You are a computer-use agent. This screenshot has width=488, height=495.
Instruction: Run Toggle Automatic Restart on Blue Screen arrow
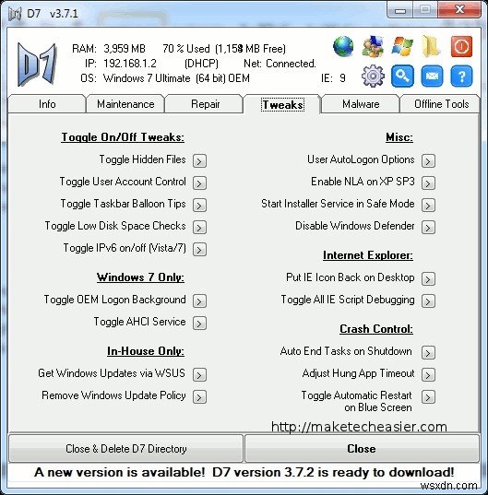coord(428,396)
